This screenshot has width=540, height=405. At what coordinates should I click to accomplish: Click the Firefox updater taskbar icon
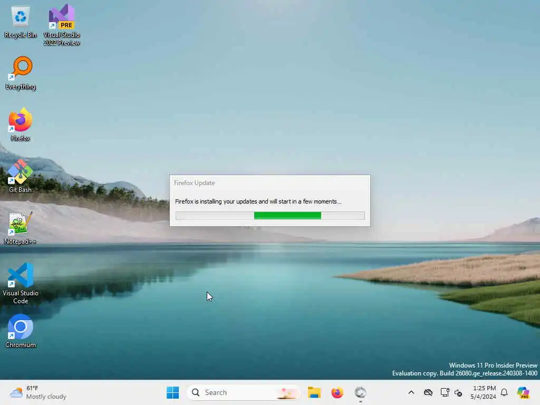(x=360, y=392)
